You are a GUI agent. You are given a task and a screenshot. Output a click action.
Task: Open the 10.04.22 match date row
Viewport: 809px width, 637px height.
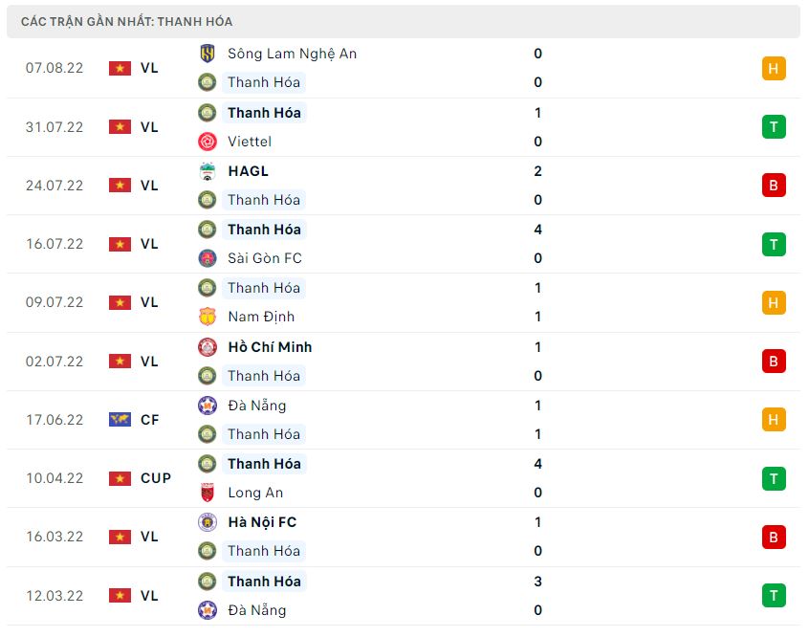pos(55,478)
